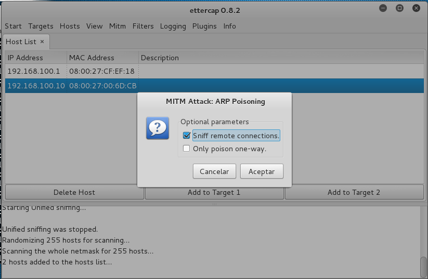
Task: Select host 192.168.100.10 row
Action: [214, 86]
